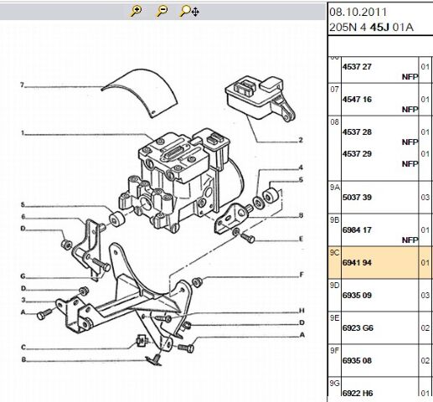Zoom in with the plus magnifier icon
Image resolution: width=433 pixels, height=402 pixels.
tap(136, 11)
